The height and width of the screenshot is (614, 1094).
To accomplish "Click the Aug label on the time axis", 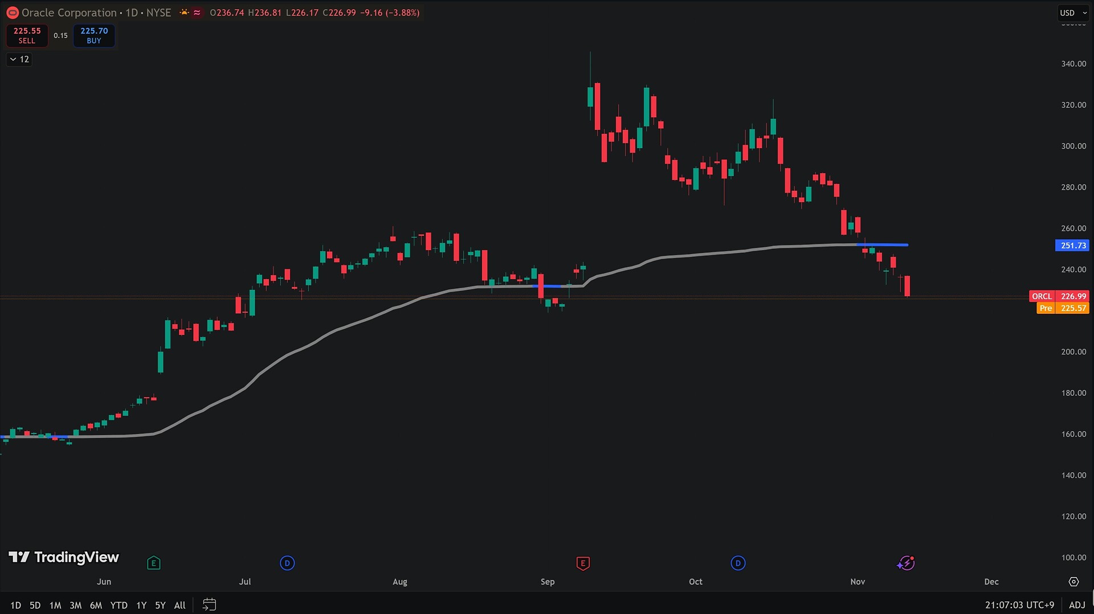I will 400,582.
